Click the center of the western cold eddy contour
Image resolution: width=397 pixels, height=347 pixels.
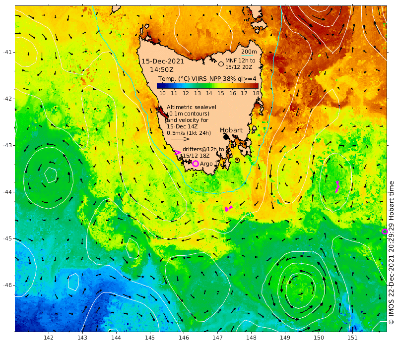(51, 174)
